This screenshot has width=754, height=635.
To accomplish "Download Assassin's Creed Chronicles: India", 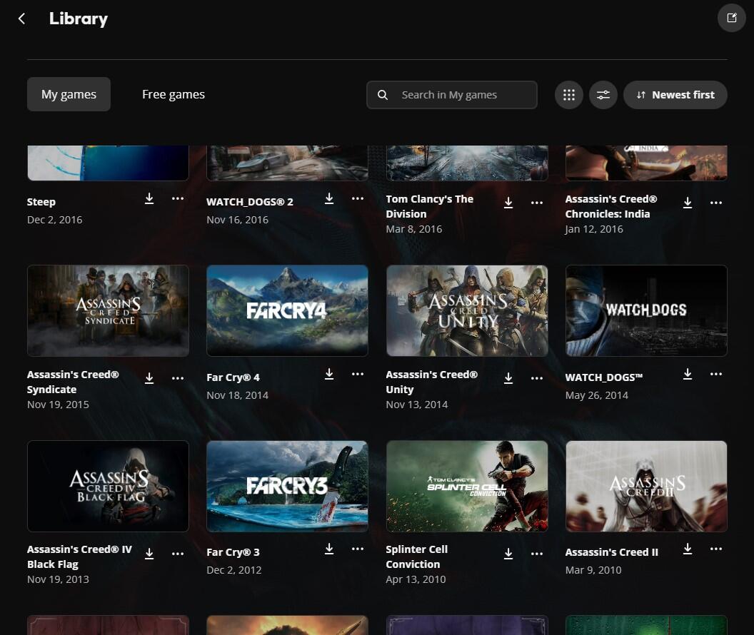I will pos(688,203).
